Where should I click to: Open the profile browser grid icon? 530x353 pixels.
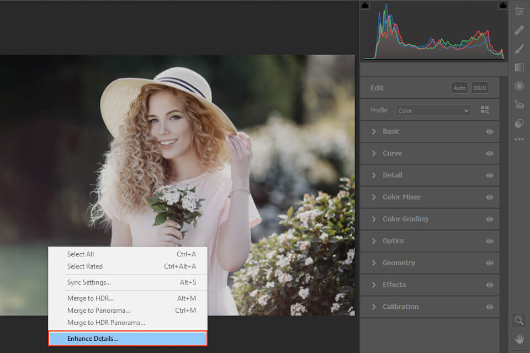coord(485,110)
